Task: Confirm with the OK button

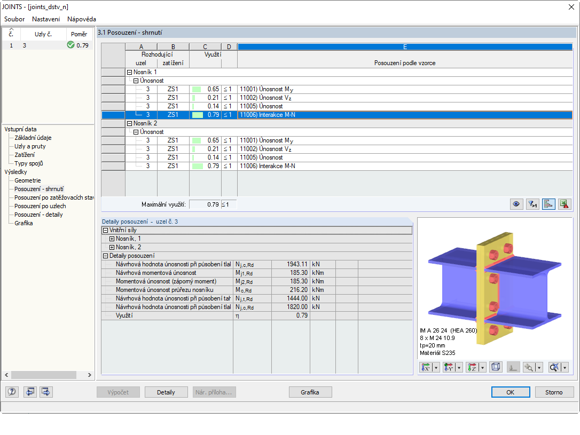Action: tap(511, 392)
